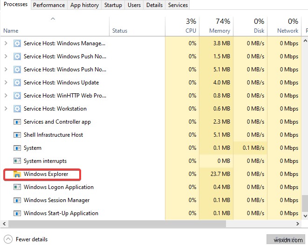Click the System process icon
Screen dimensions: 308x245
(17, 148)
